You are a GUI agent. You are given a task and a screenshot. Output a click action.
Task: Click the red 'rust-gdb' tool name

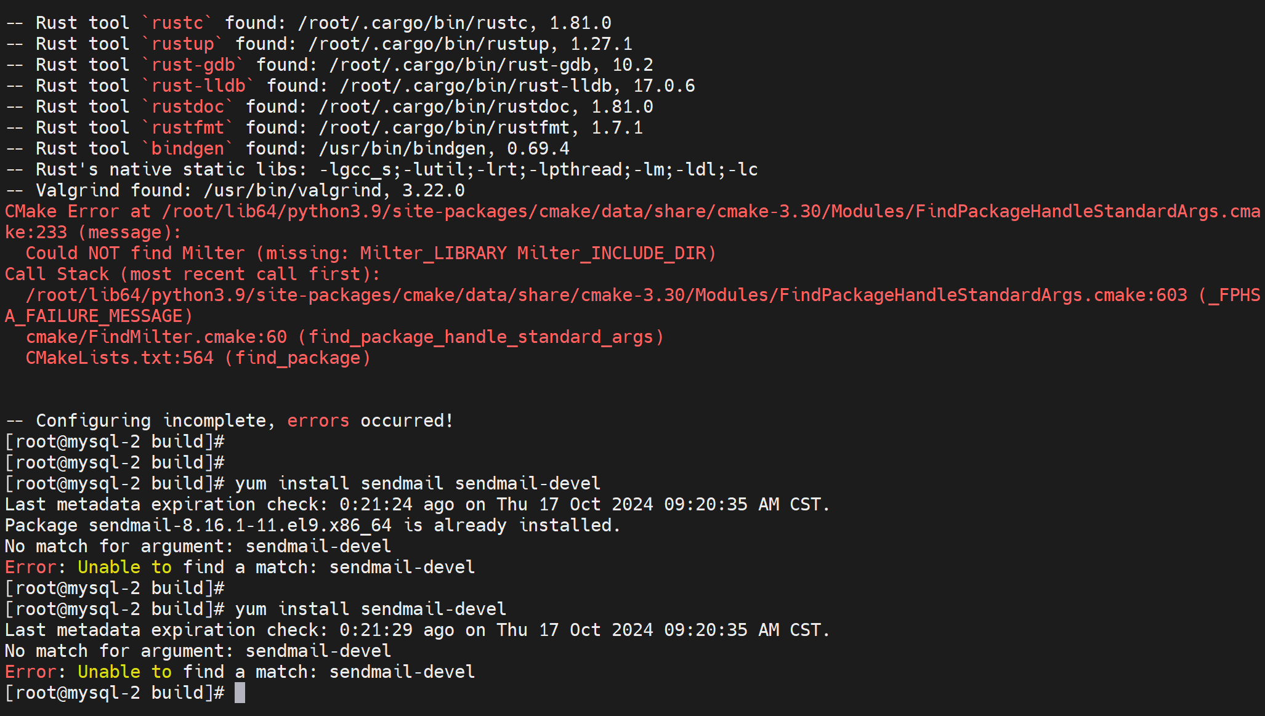(x=193, y=65)
